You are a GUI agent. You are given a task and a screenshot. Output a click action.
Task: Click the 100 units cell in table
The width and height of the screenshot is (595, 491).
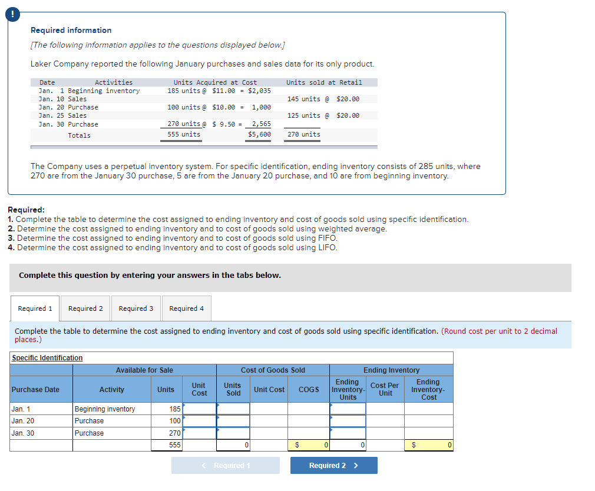coord(167,421)
